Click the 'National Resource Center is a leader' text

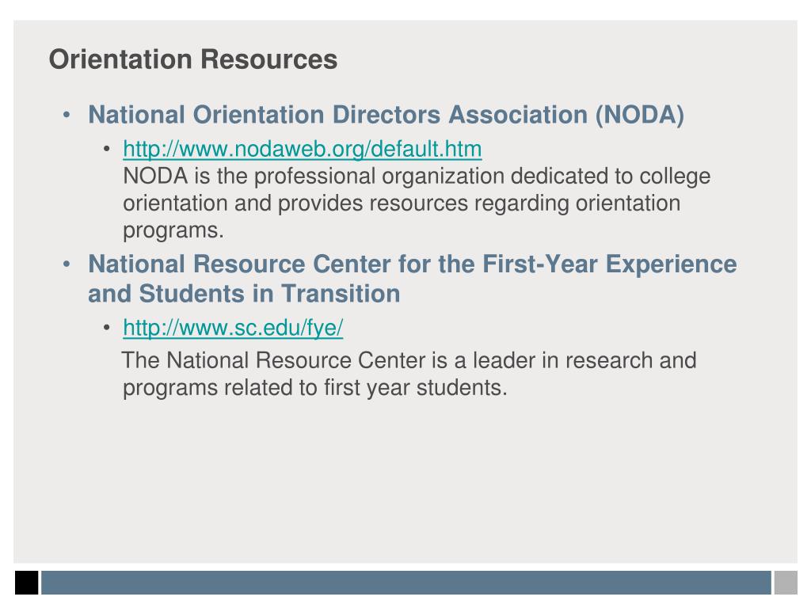409,360
